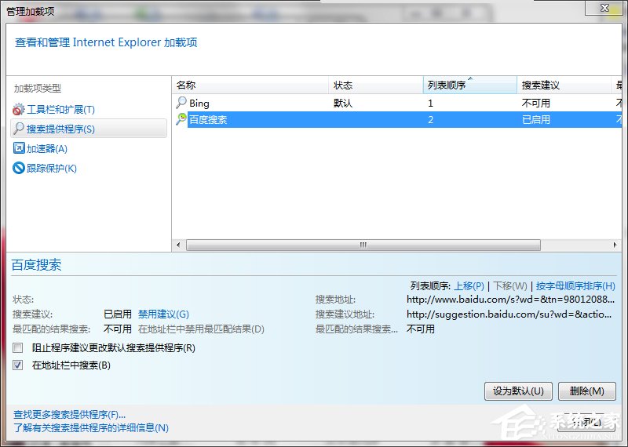Sort by the 列表顺序 column header
The width and height of the screenshot is (628, 447).
[x=469, y=85]
